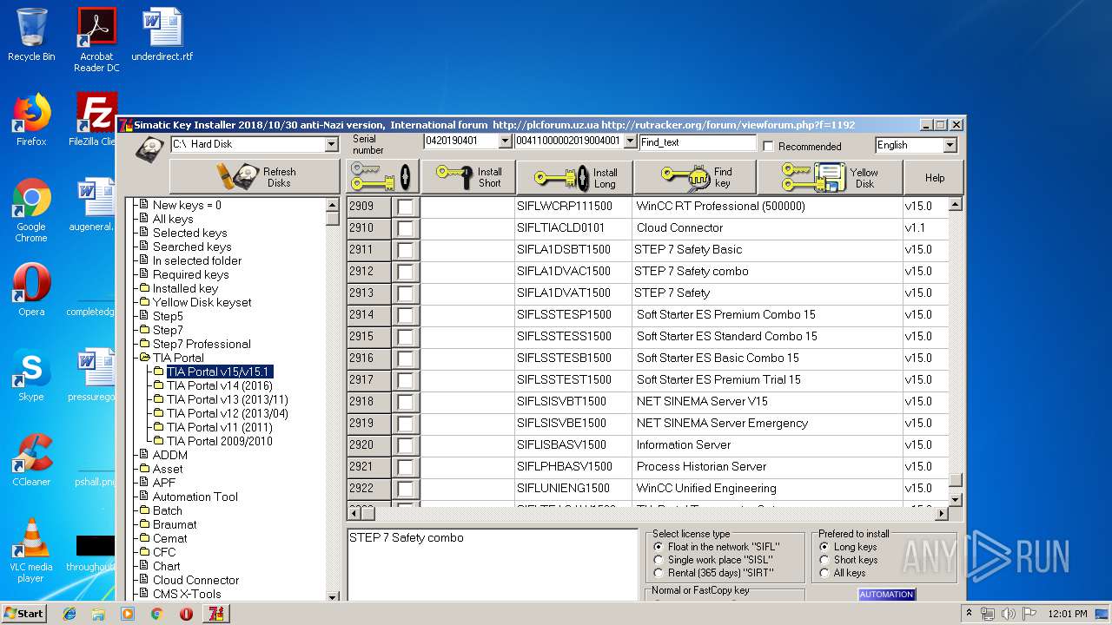Tick the checkbox for row 2912

[406, 272]
